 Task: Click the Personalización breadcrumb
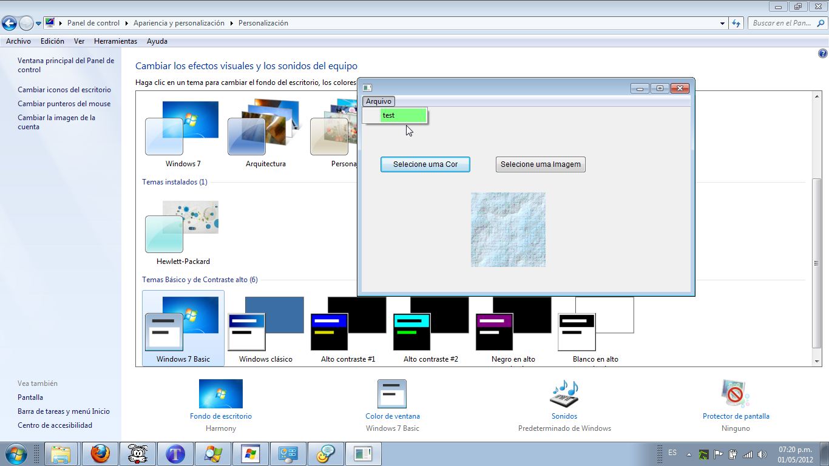pyautogui.click(x=263, y=23)
